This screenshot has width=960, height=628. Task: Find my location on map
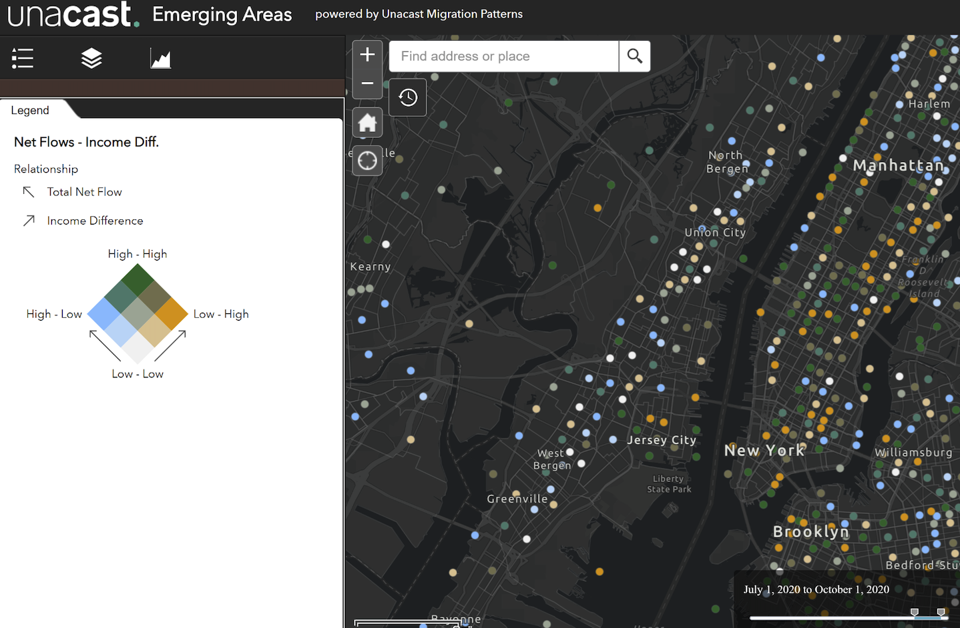(x=367, y=161)
